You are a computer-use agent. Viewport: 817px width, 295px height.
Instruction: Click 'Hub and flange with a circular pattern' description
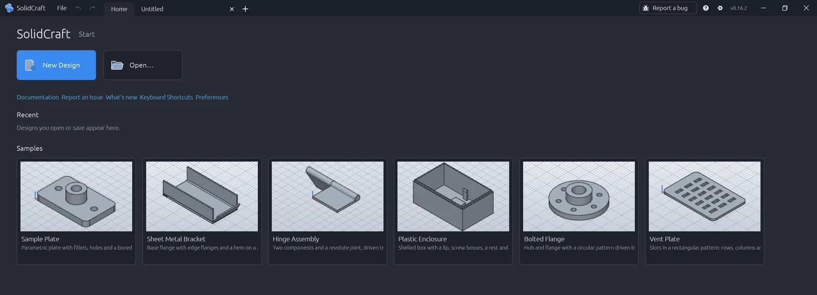point(579,248)
